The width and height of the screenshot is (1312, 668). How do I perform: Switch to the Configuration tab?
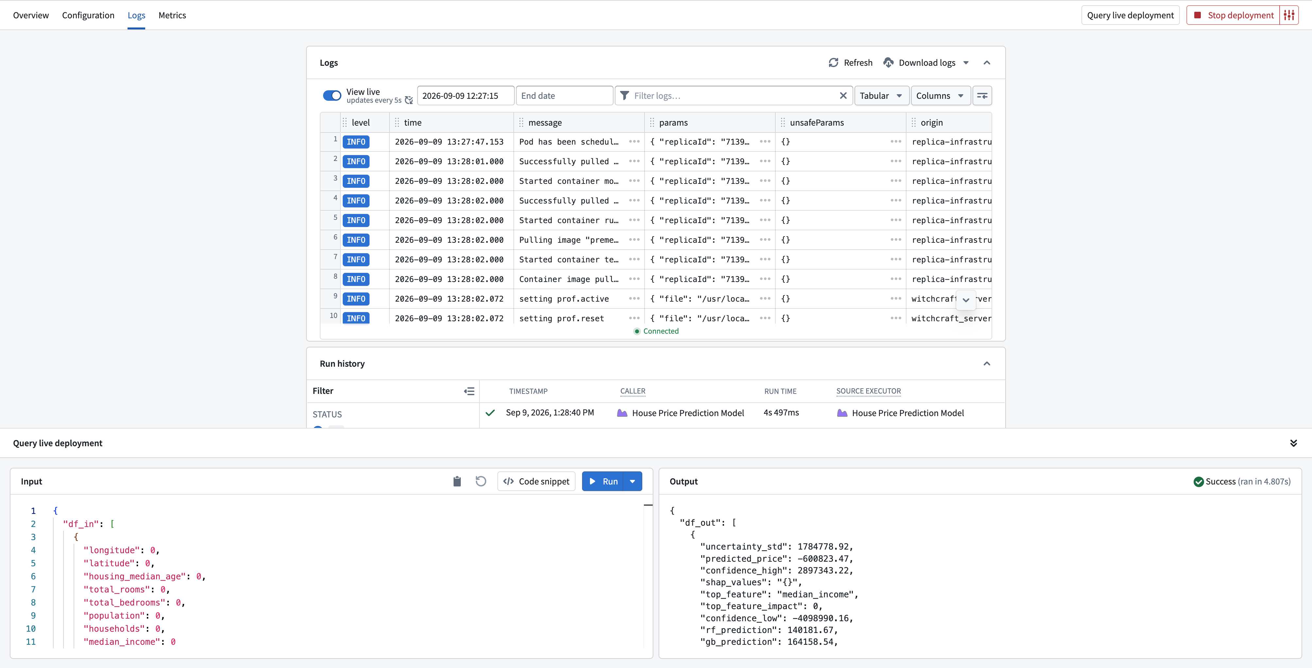[88, 15]
